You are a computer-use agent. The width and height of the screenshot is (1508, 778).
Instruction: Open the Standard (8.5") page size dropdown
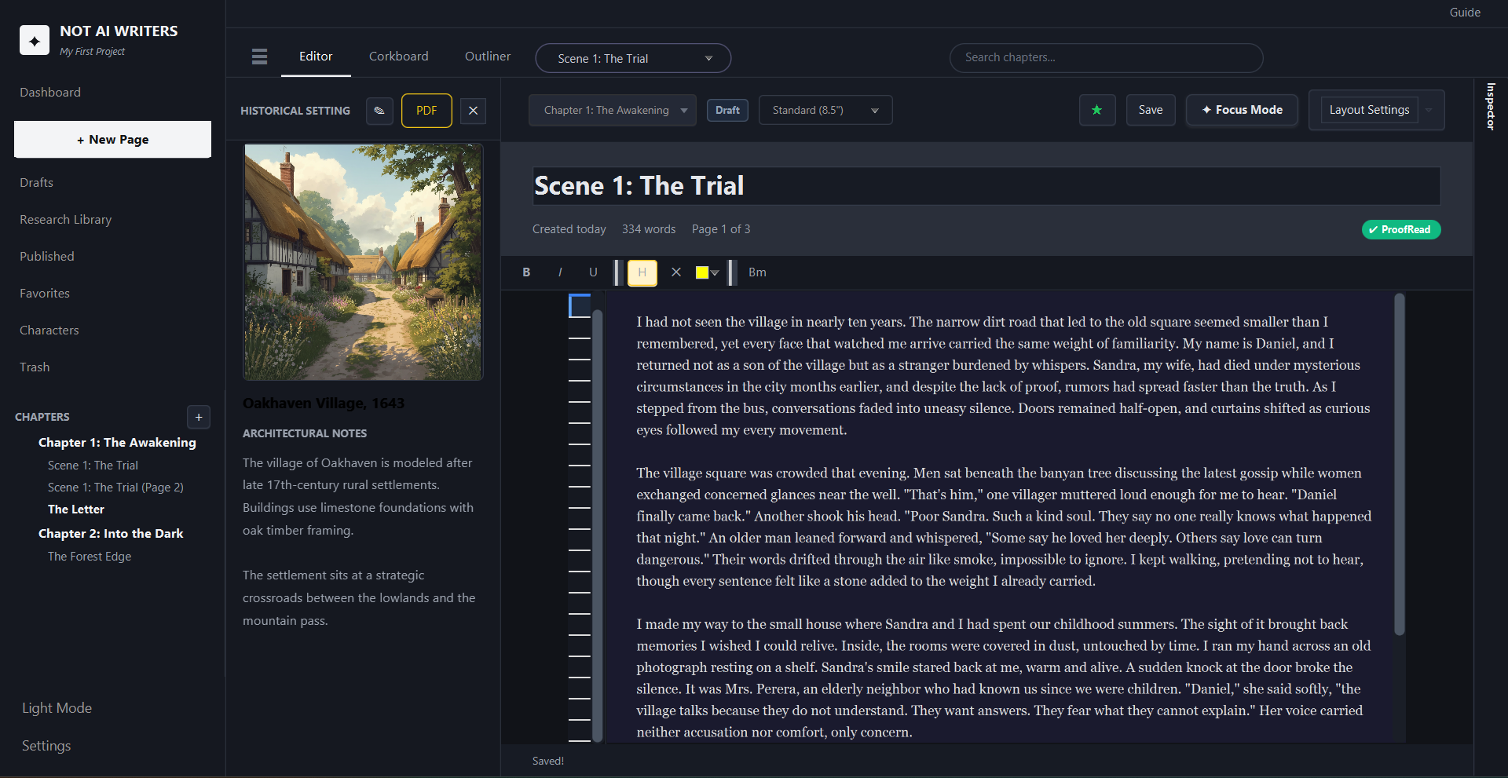click(x=825, y=111)
